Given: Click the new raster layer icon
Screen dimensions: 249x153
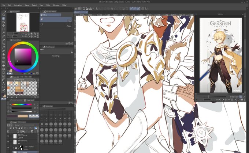Looking at the screenshot, I should pyautogui.click(x=18, y=131).
